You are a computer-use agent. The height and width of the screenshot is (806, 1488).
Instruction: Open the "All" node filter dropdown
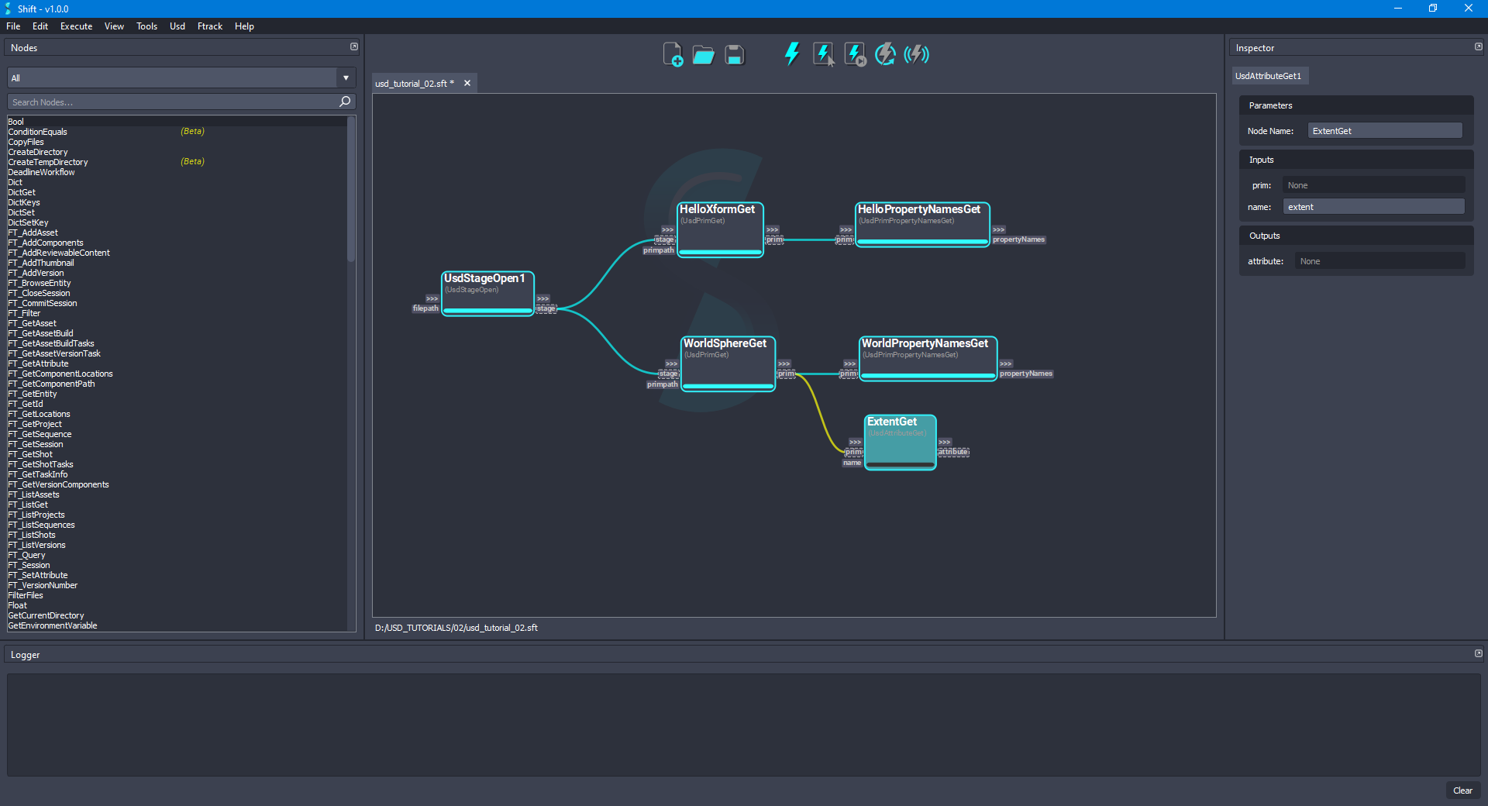[345, 77]
